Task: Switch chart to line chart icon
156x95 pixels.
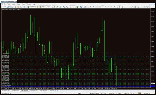Action: point(60,7)
